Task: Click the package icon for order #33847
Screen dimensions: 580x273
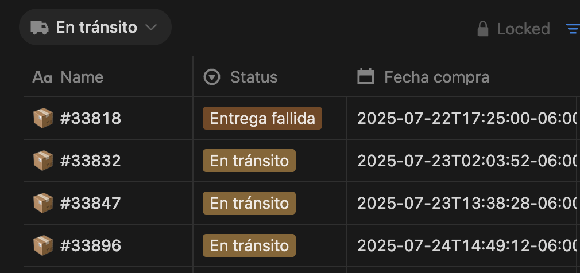Action: coord(43,204)
